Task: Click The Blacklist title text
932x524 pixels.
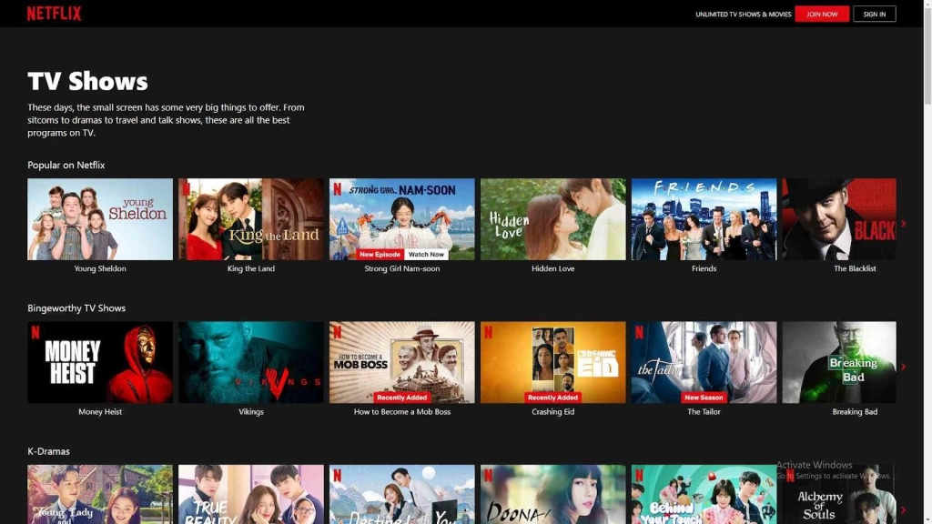Action: (855, 268)
